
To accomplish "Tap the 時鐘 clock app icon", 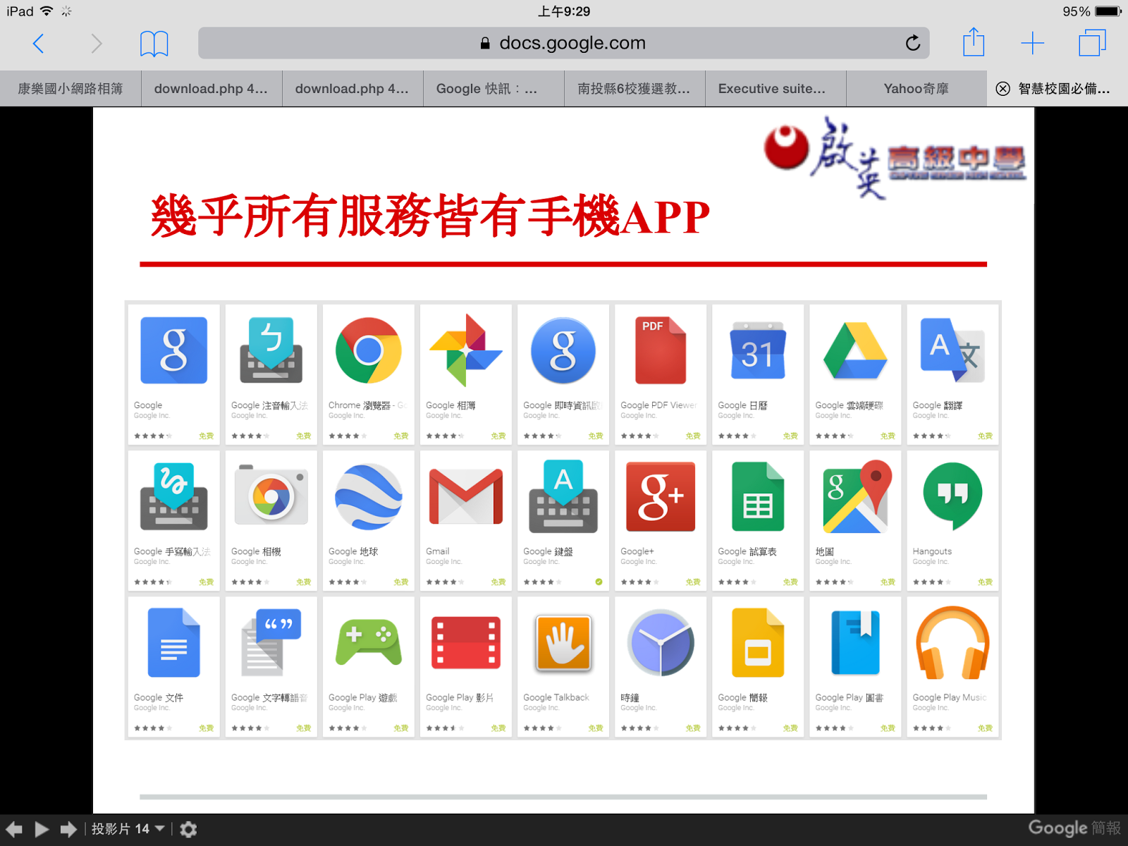I will pos(661,642).
